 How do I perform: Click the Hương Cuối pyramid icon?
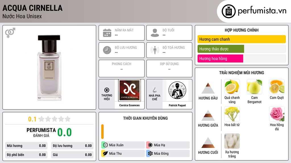(x=208, y=143)
